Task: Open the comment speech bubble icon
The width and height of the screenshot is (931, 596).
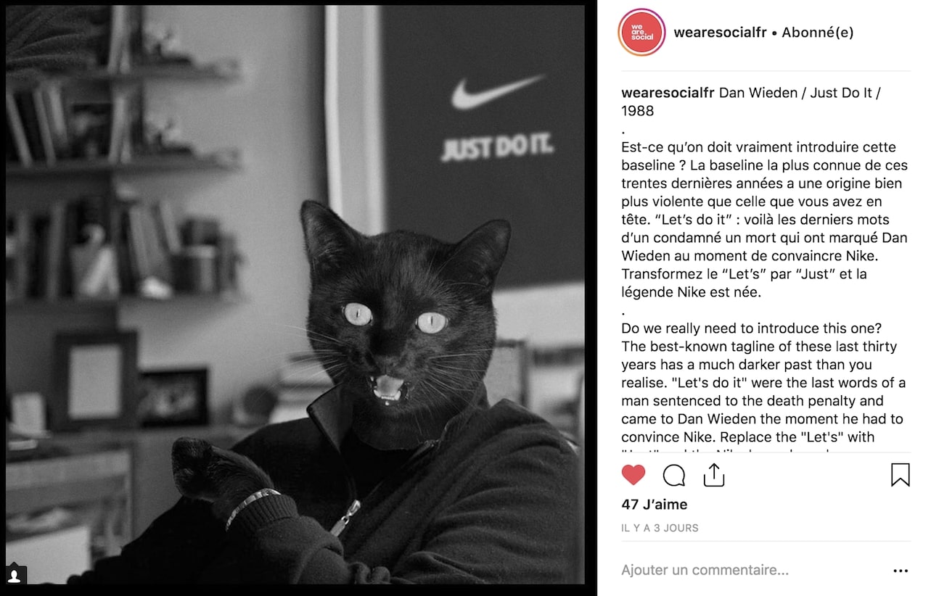Action: click(x=674, y=475)
